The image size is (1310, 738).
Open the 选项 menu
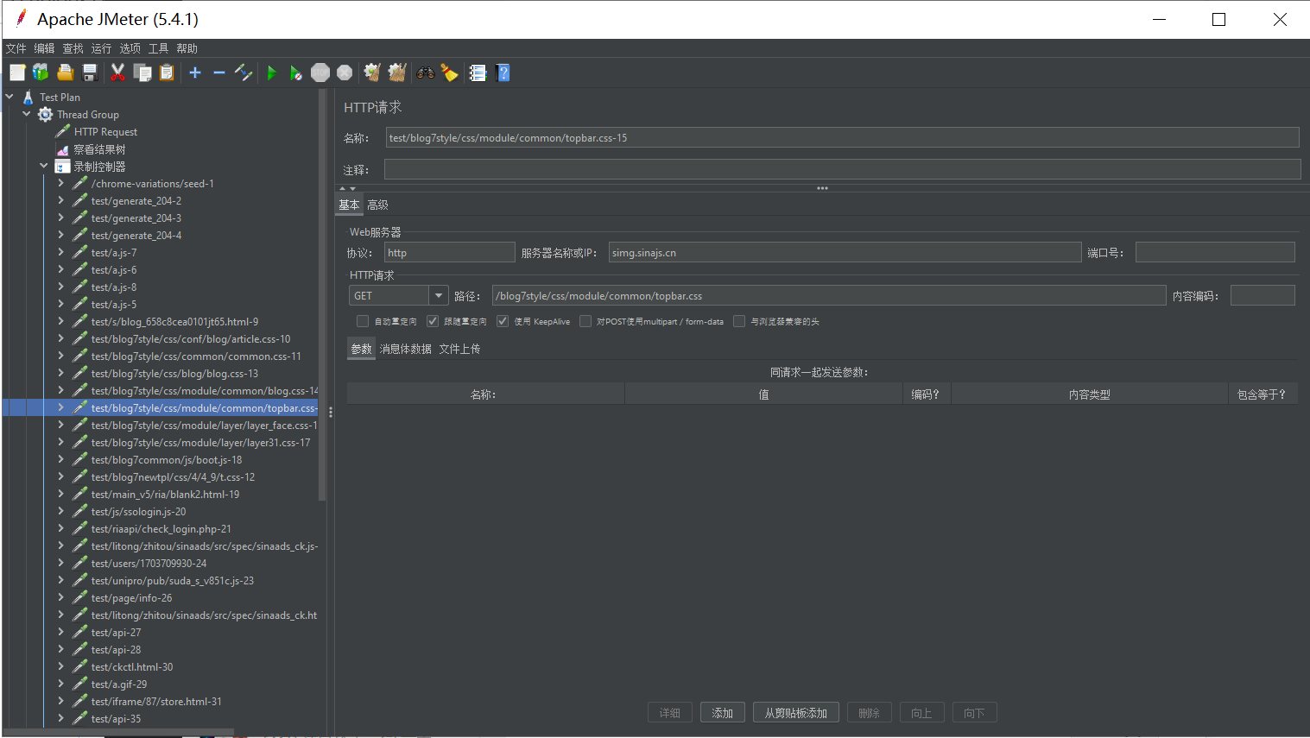pyautogui.click(x=130, y=48)
